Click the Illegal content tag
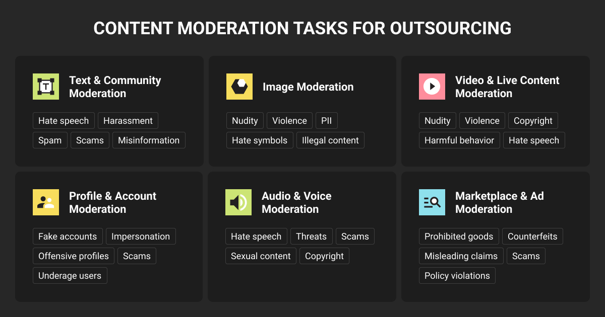605x317 pixels. (x=330, y=140)
